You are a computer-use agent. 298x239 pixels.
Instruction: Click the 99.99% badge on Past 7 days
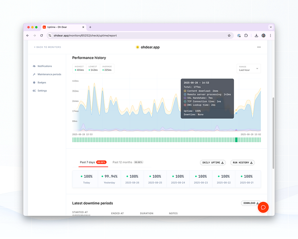(x=101, y=162)
